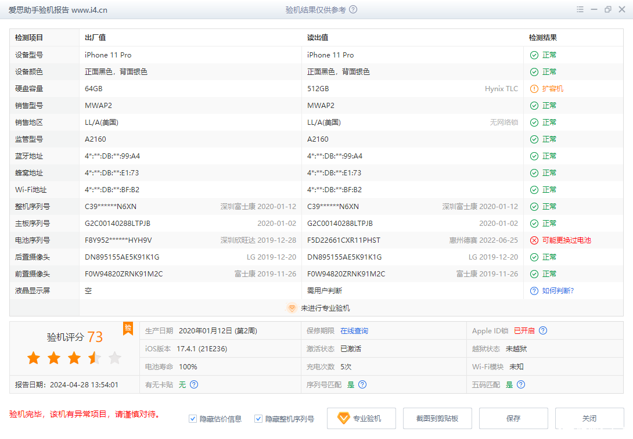Image resolution: width=633 pixels, height=439 pixels.
Task: Click help icon next to 序列号匹配
Action: (362, 384)
